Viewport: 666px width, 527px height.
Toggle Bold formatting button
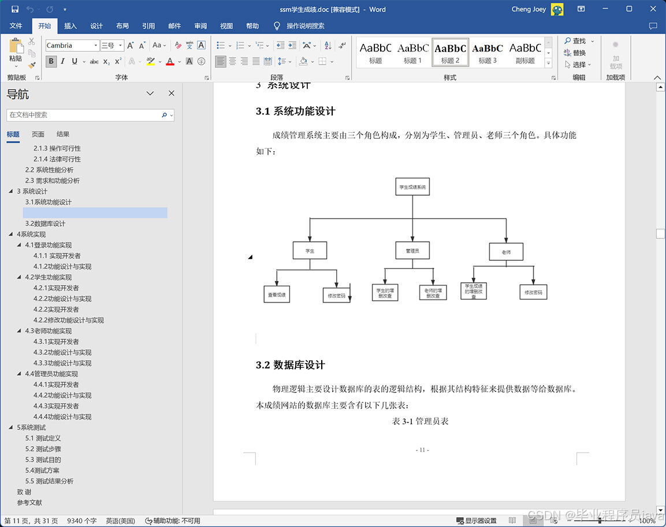coord(51,62)
